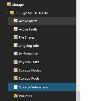
Task: Select the Storage folder label
Action: point(18,5)
